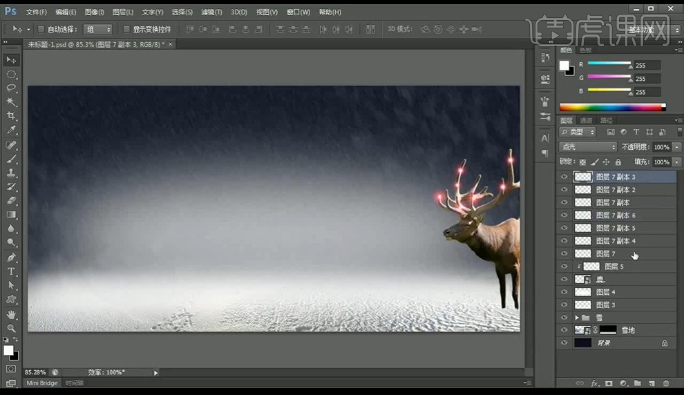Select the Horizontal Type tool

(x=11, y=271)
